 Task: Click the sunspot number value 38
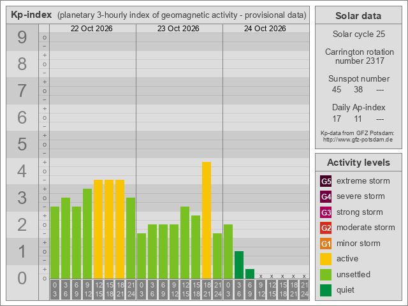[x=358, y=89]
